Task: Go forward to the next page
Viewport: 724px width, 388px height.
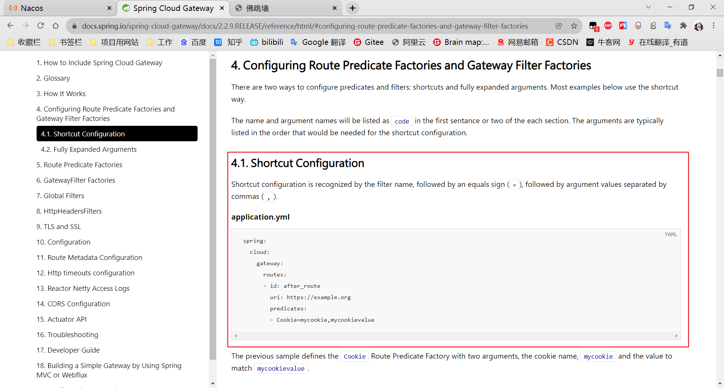Action: coord(26,26)
